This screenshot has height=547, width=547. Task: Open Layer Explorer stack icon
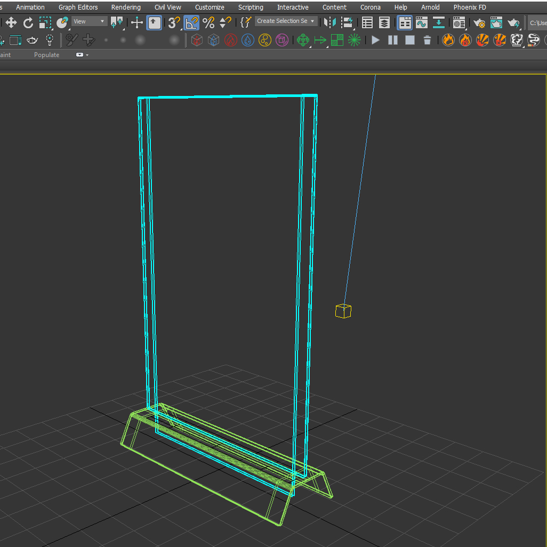click(384, 22)
